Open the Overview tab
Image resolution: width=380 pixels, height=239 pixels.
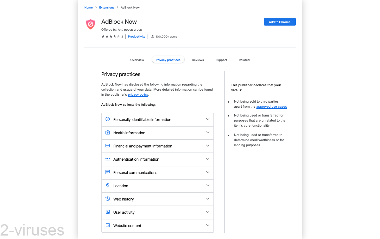(137, 60)
